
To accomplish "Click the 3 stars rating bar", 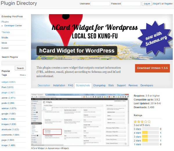I will 151,136.
